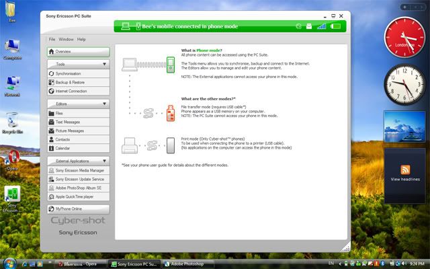The height and width of the screenshot is (269, 430).
Task: Click Adobe PhotoShop Album SE icon
Action: 51,188
